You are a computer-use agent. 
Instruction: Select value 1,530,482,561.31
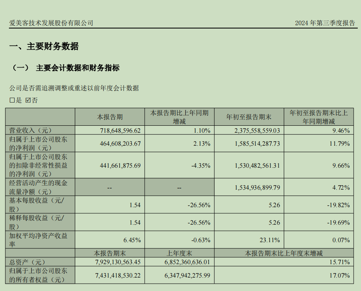(257, 165)
